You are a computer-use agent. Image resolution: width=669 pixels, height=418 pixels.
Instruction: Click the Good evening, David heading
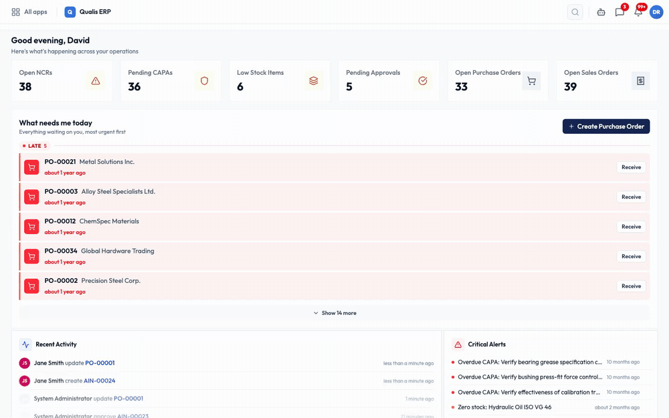[50, 41]
